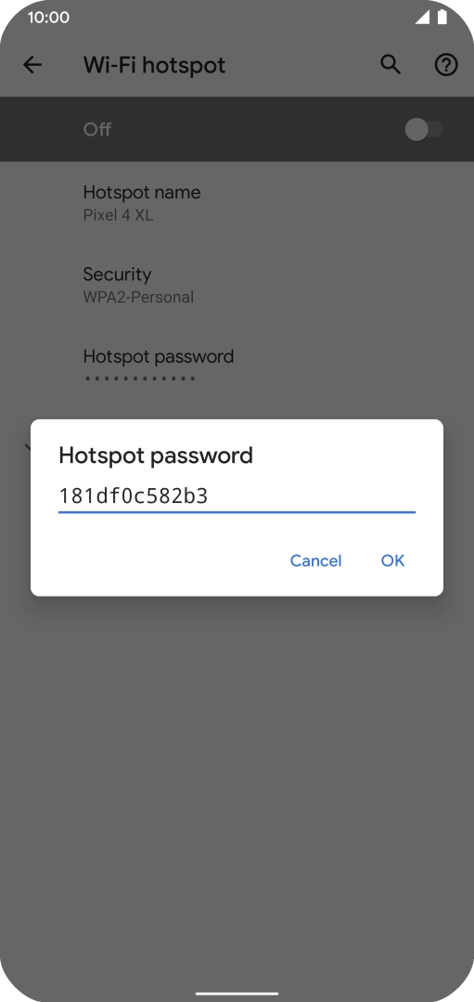This screenshot has height=1002, width=474.
Task: Tap the cellular signal status icon
Action: click(422, 18)
